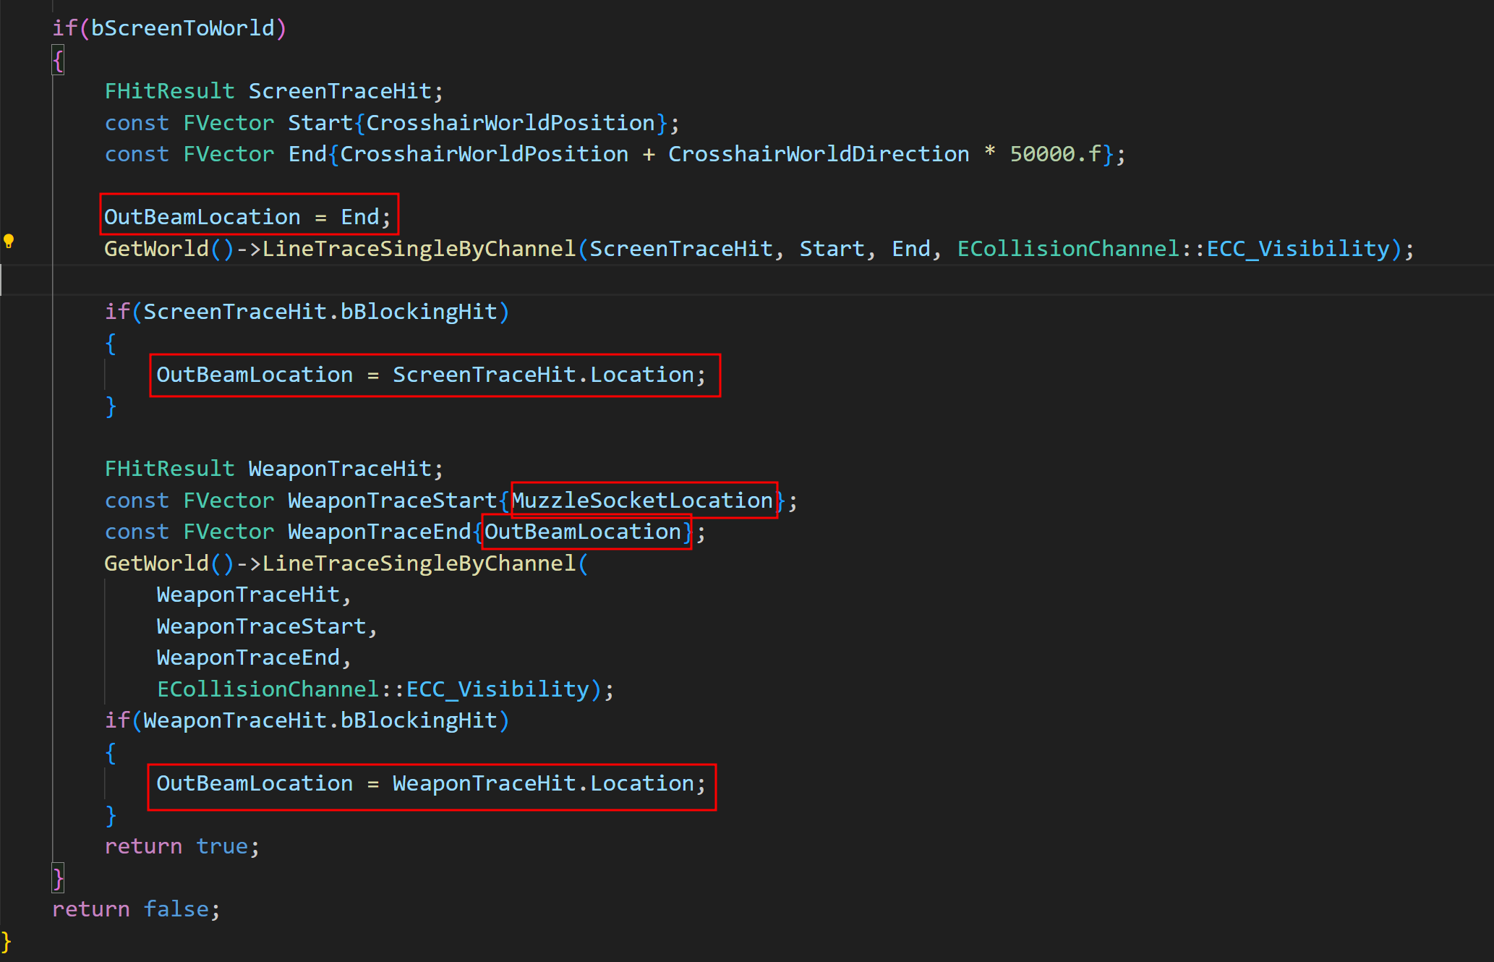The image size is (1494, 962).
Task: Click the 'FHitResult ScreenTraceHit;' declaration
Action: click(273, 91)
